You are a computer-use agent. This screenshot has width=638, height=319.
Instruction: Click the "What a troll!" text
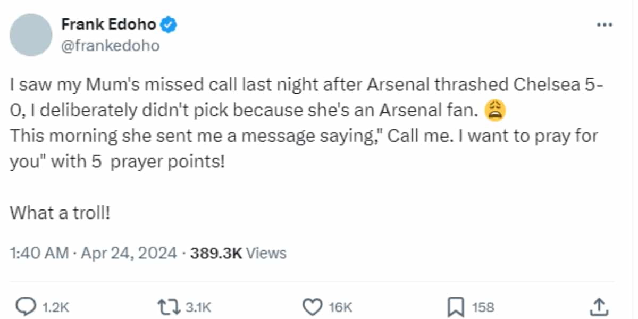(60, 214)
